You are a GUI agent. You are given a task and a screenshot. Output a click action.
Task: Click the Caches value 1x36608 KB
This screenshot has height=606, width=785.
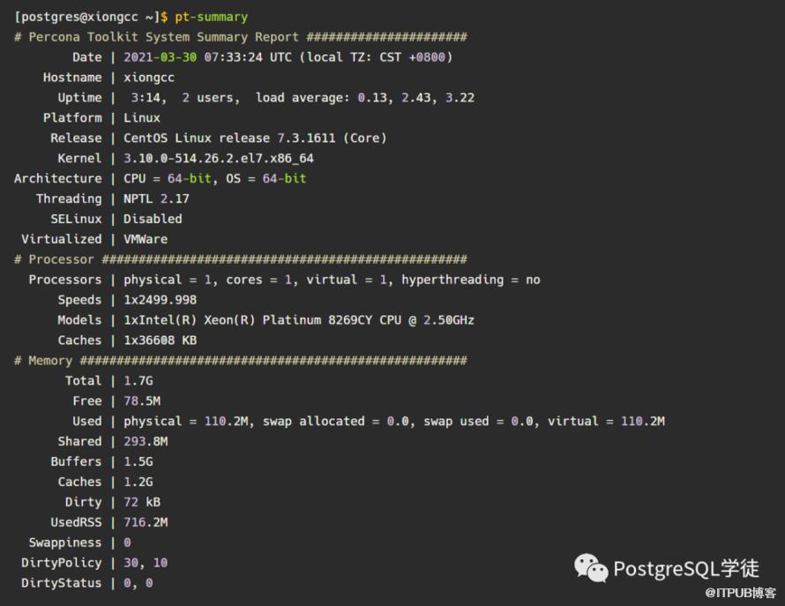[x=160, y=340]
